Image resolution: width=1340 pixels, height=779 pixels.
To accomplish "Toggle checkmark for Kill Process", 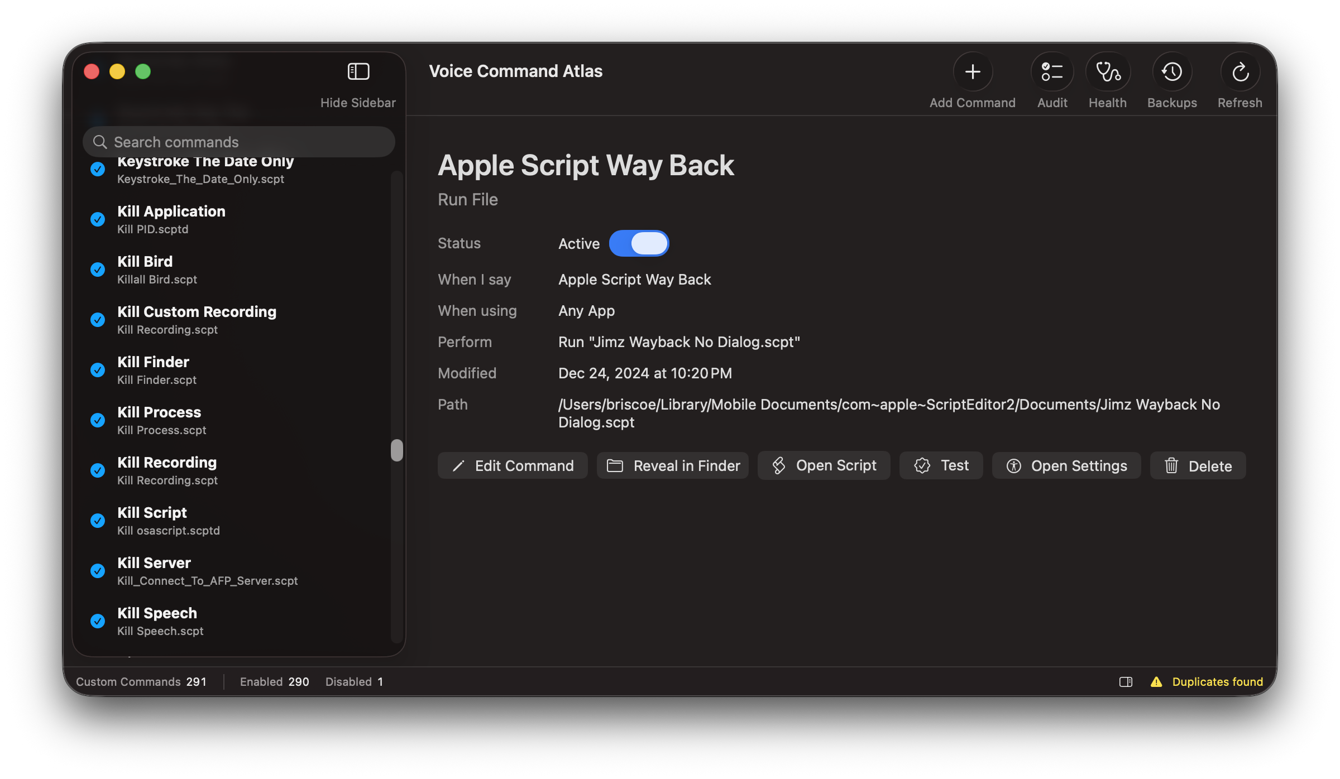I will [98, 420].
